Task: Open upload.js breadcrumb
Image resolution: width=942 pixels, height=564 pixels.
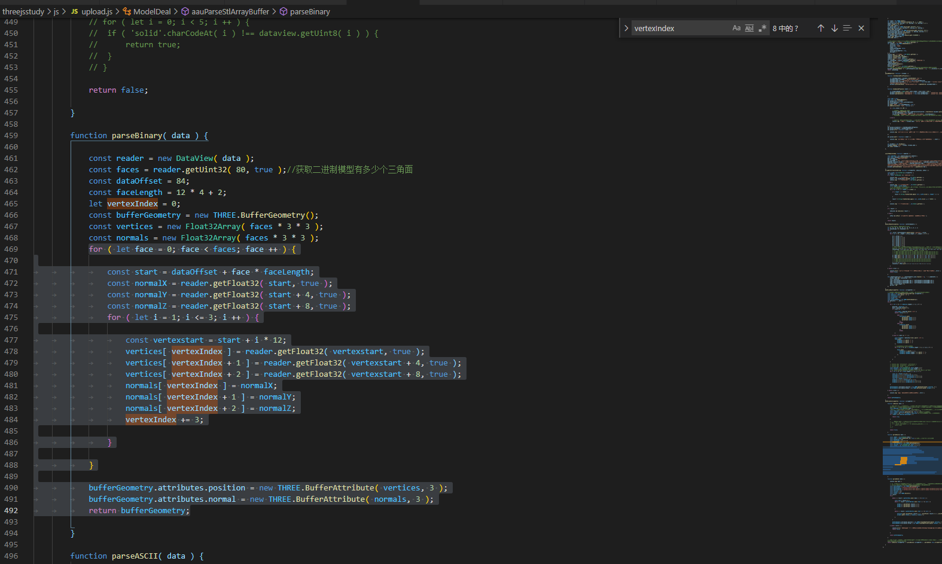Action: tap(97, 11)
